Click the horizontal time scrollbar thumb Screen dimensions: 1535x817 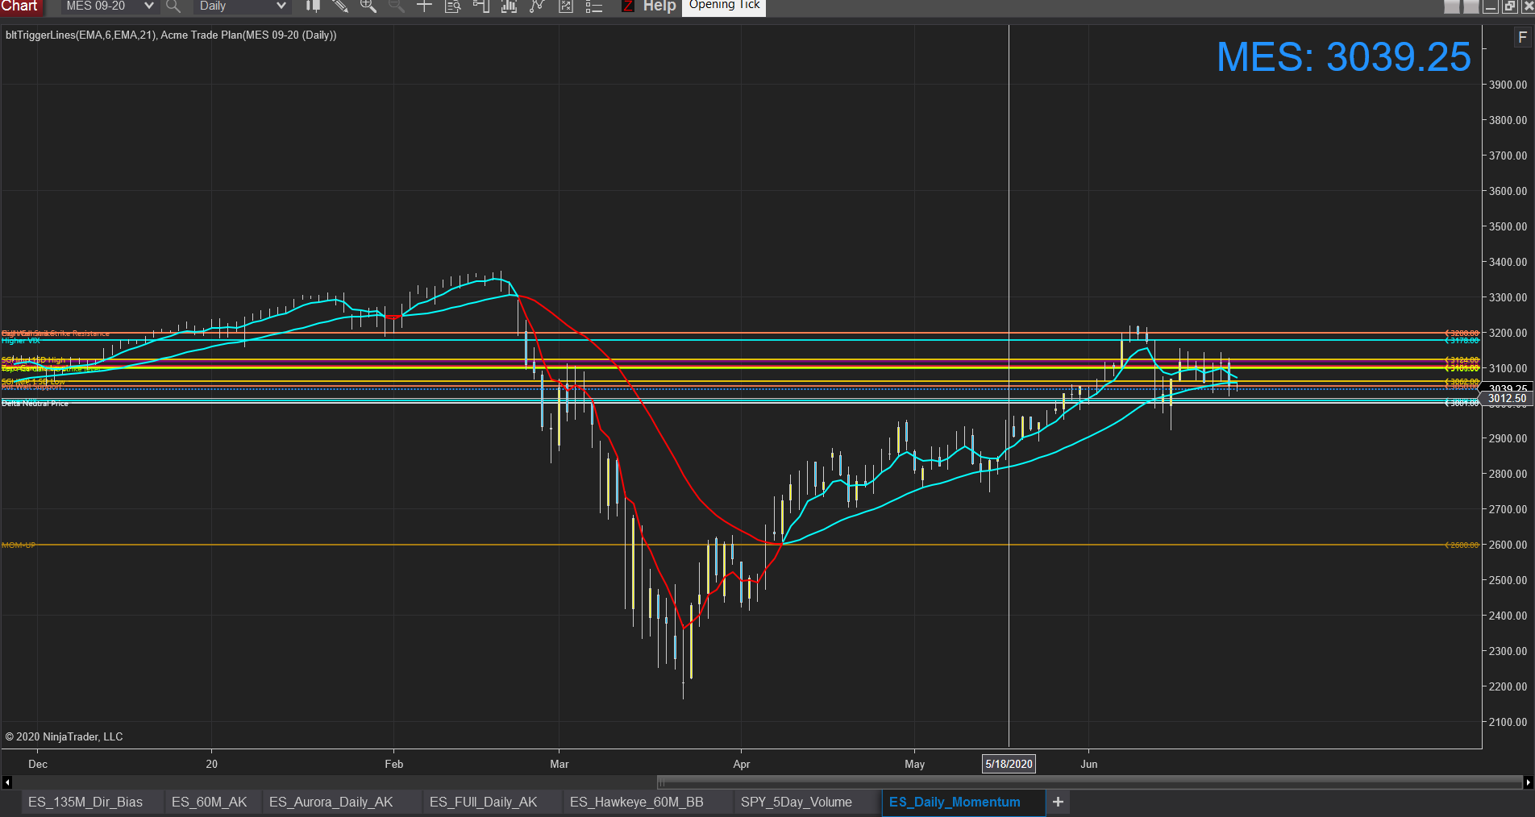(1090, 782)
